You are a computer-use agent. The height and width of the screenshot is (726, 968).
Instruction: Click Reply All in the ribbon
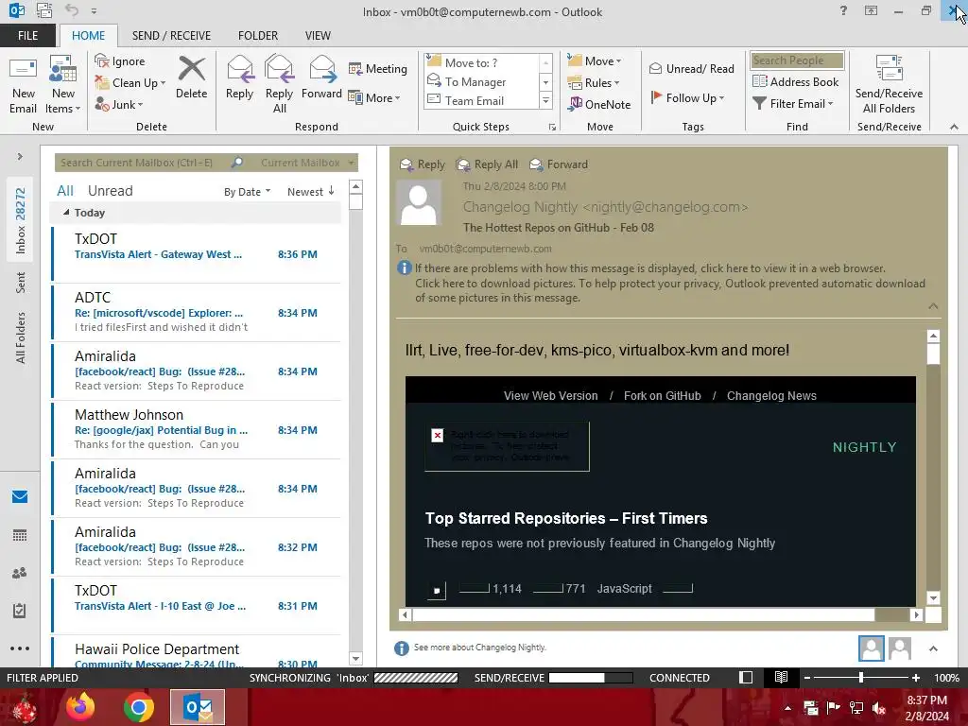point(279,85)
